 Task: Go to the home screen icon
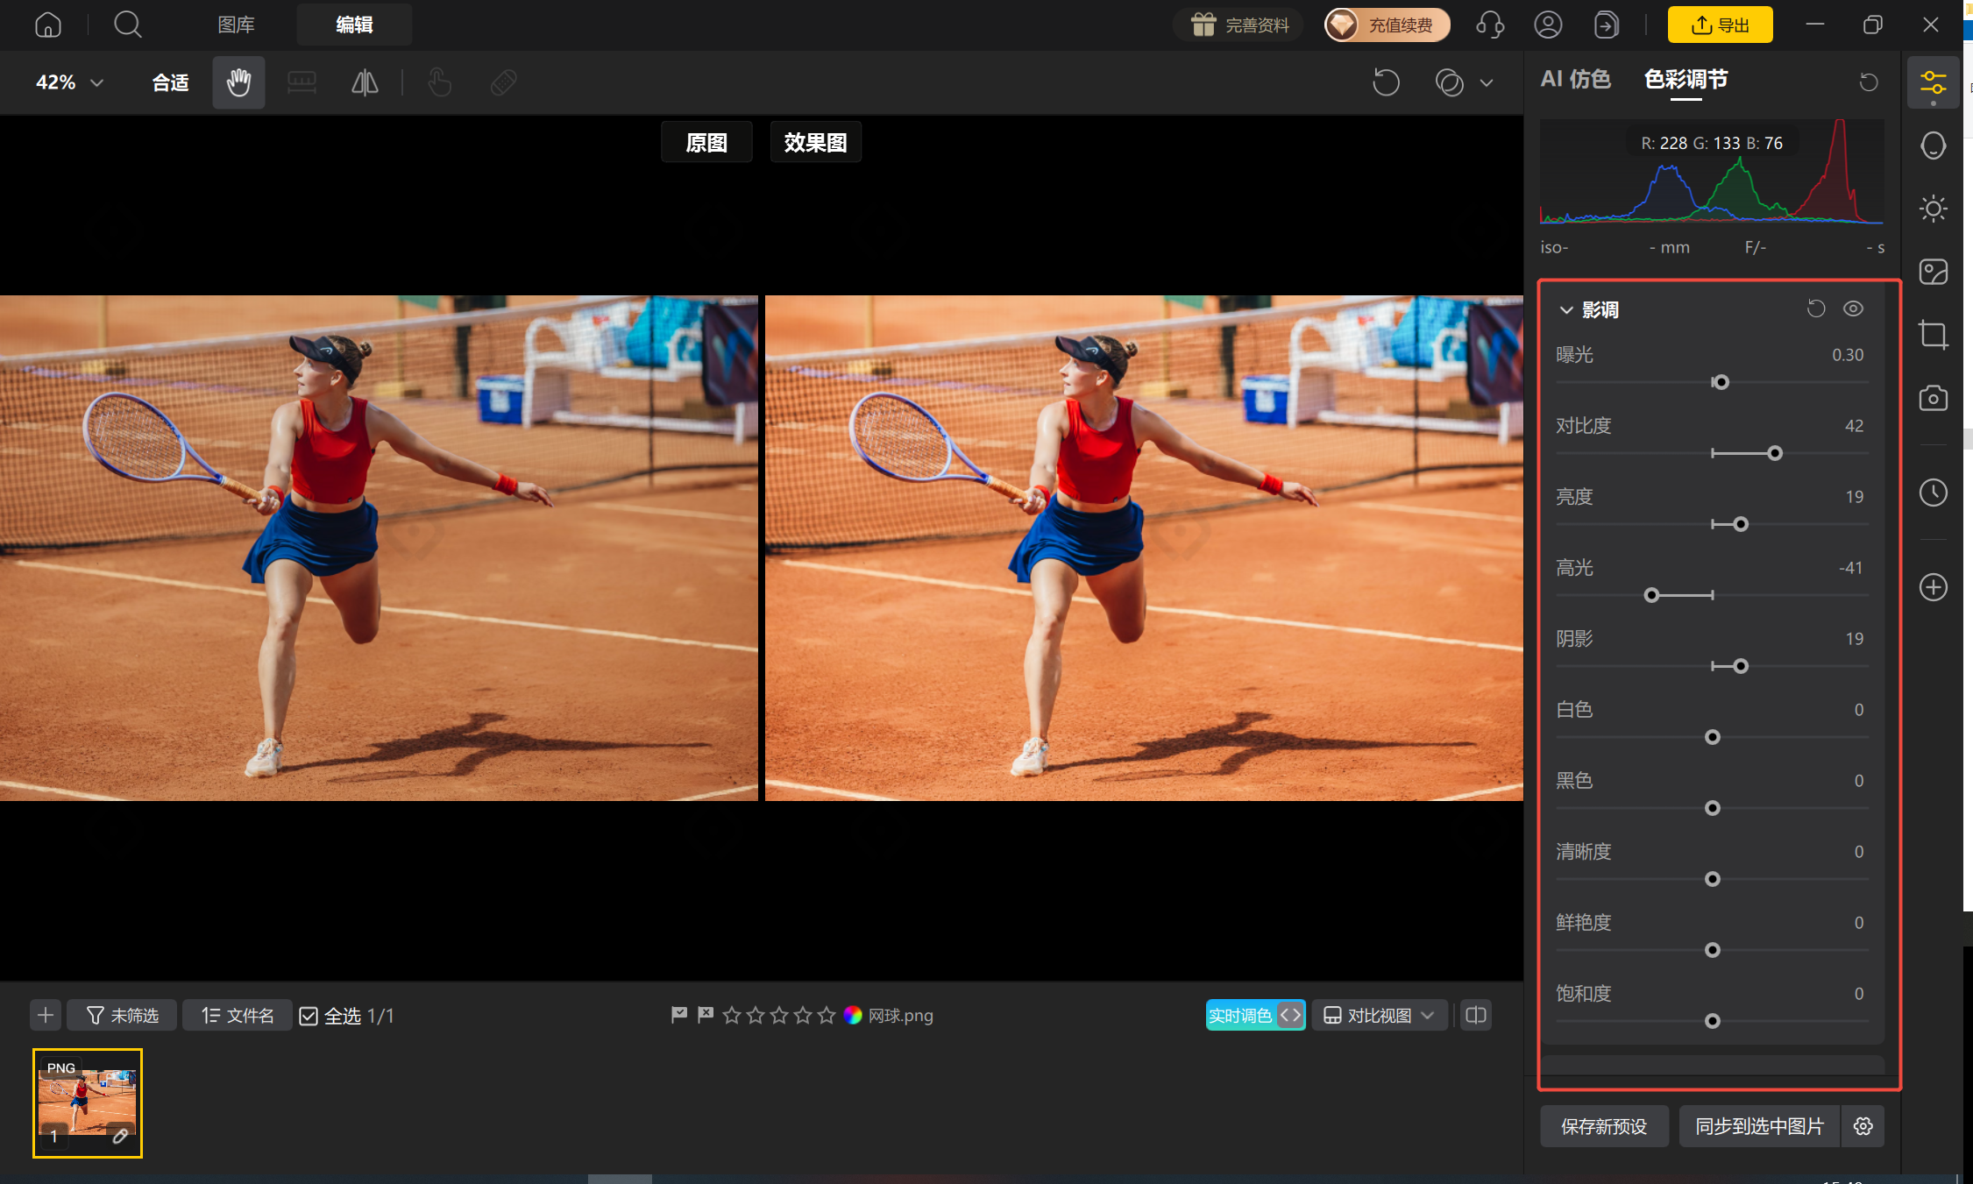coord(48,25)
